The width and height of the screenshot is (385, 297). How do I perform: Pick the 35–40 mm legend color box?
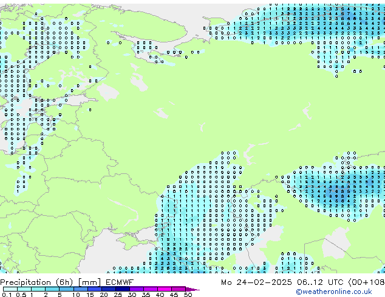(150, 289)
